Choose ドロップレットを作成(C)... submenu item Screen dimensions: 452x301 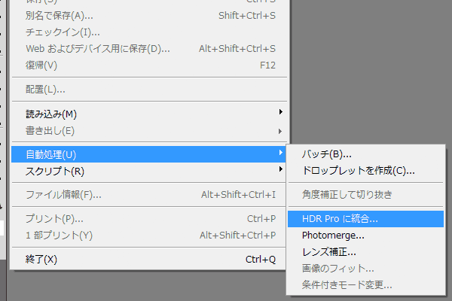click(x=365, y=171)
